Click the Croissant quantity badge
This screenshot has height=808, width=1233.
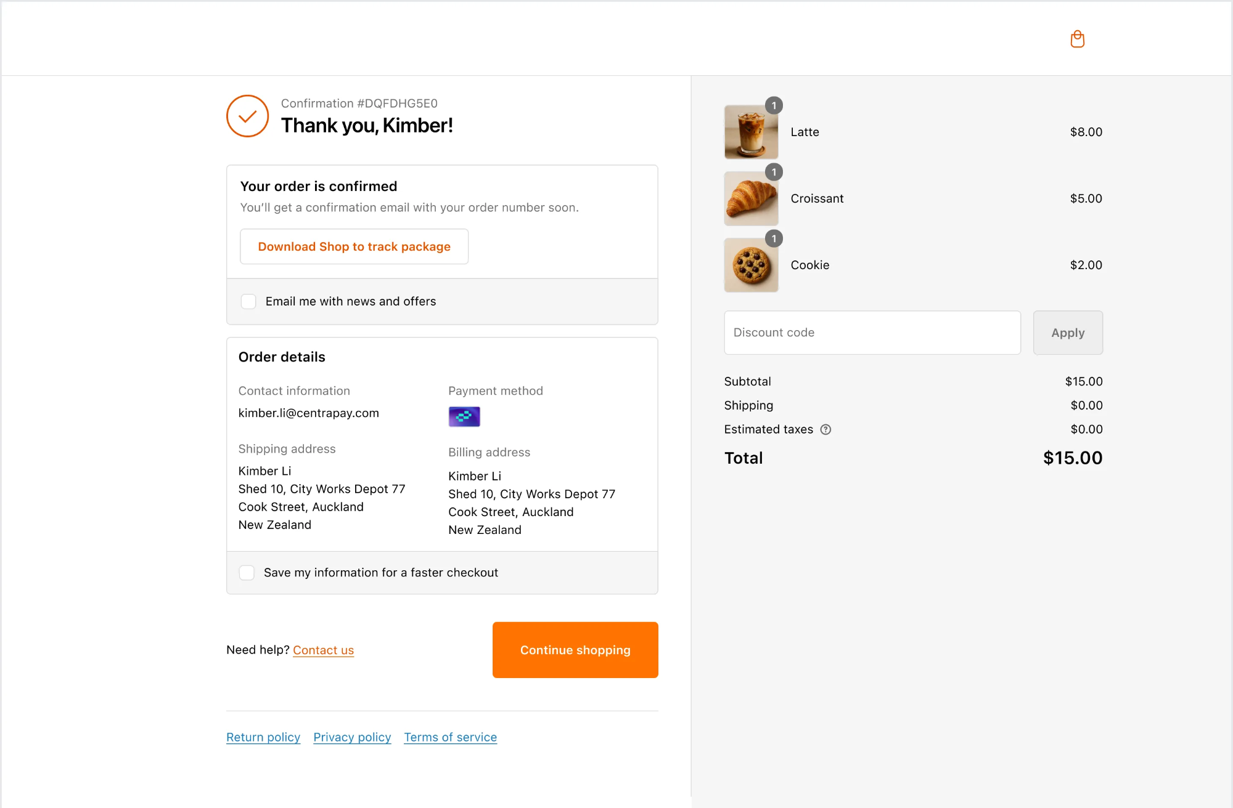coord(774,172)
